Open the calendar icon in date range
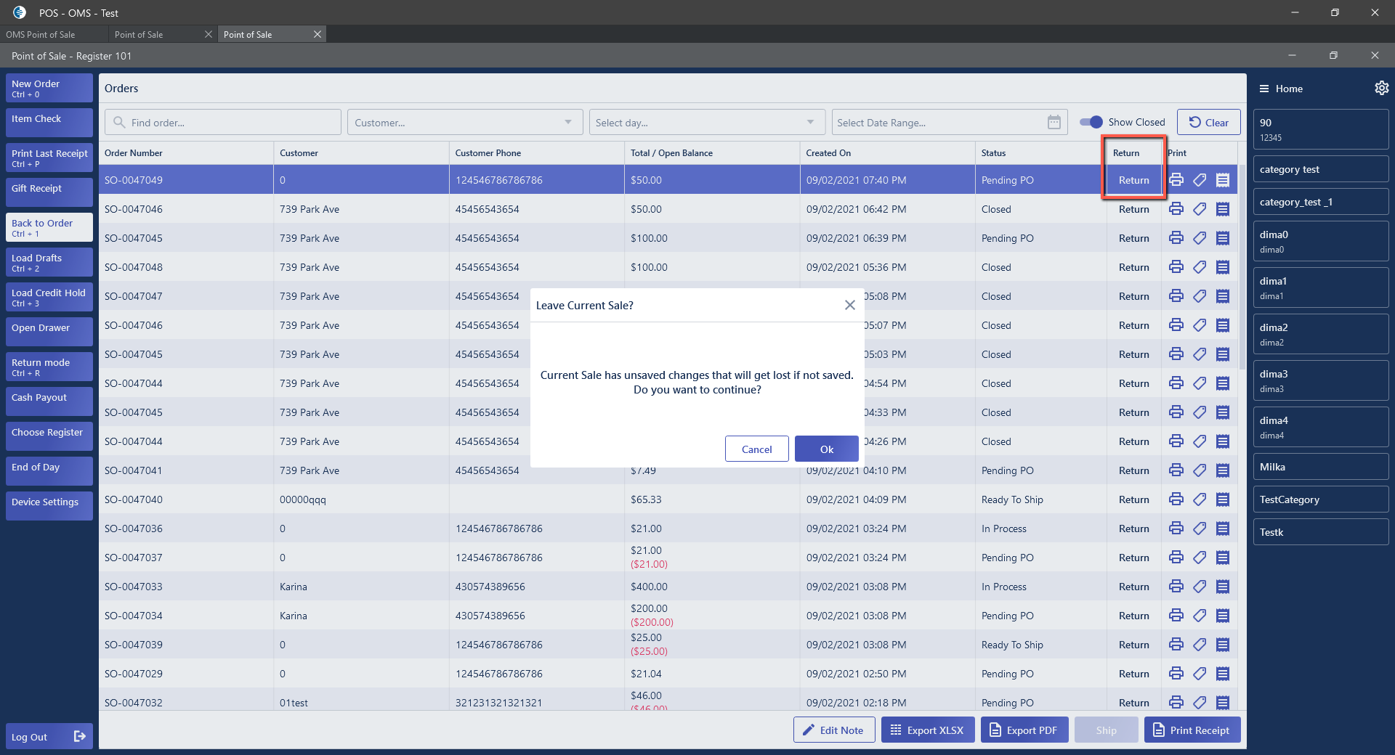Image resolution: width=1395 pixels, height=755 pixels. (x=1054, y=123)
